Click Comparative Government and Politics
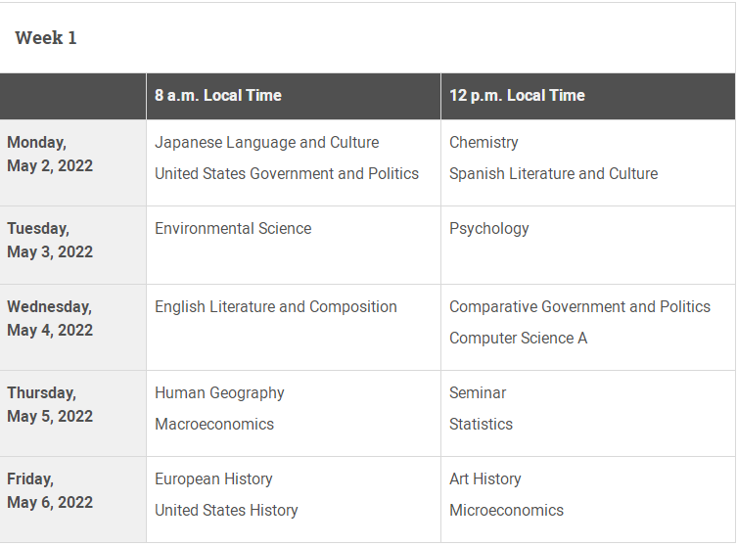Screen dimensions: 737x546 point(580,307)
